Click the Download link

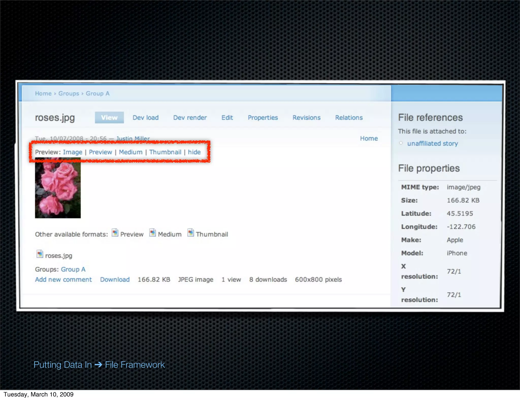(x=115, y=279)
